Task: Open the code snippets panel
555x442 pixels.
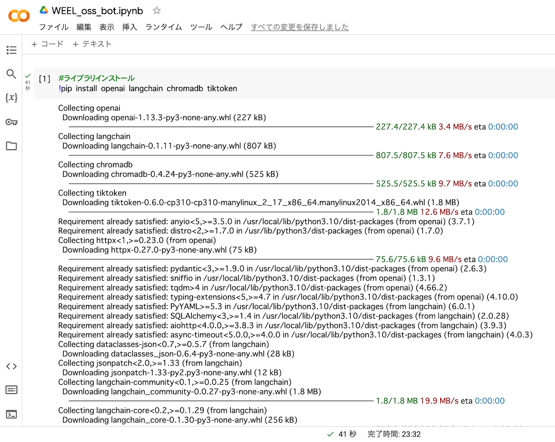Action: coord(11,366)
